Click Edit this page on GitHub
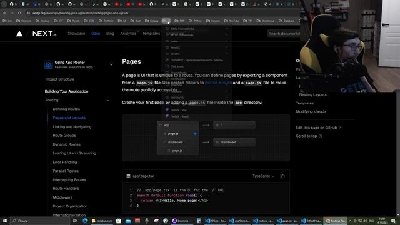Image resolution: width=400 pixels, height=225 pixels. click(319, 127)
